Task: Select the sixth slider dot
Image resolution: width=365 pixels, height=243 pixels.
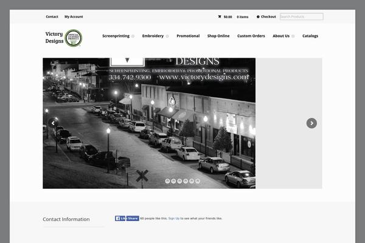Action: pyautogui.click(x=198, y=181)
